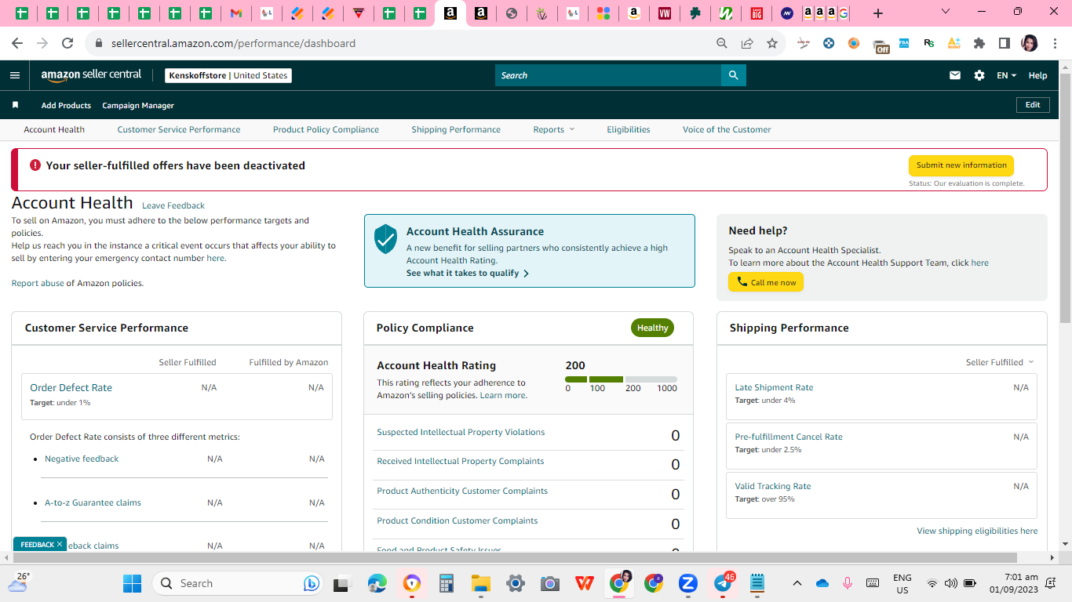The image size is (1072, 602).
Task: Click the amazon seller central logo
Action: (91, 75)
